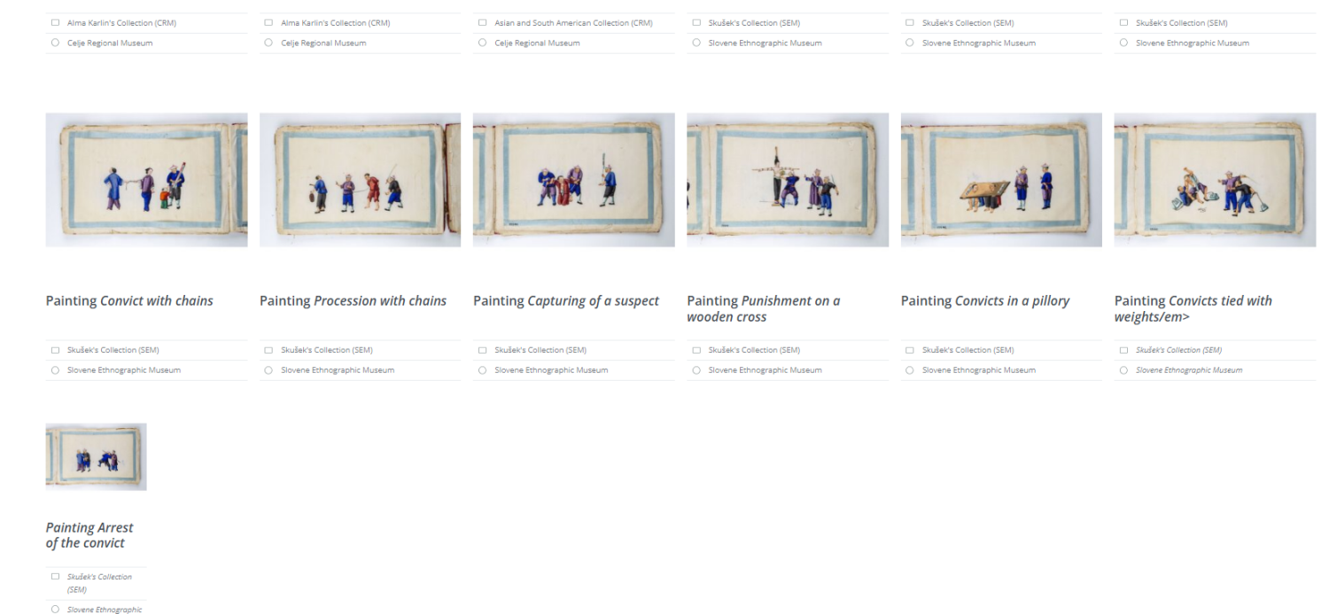Open the Painting Arrest of the convict title
This screenshot has height=614, width=1329.
pyautogui.click(x=89, y=535)
